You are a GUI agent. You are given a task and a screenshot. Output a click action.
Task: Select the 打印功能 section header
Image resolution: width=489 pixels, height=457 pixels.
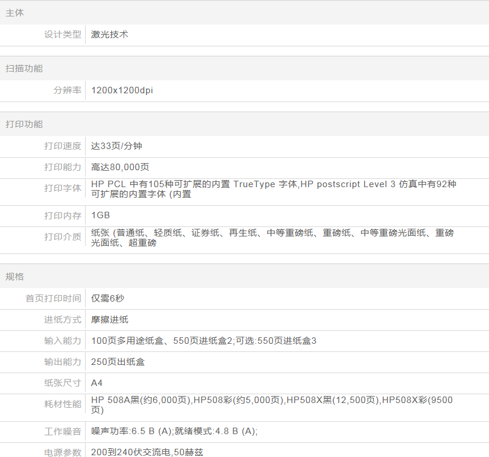pos(24,124)
